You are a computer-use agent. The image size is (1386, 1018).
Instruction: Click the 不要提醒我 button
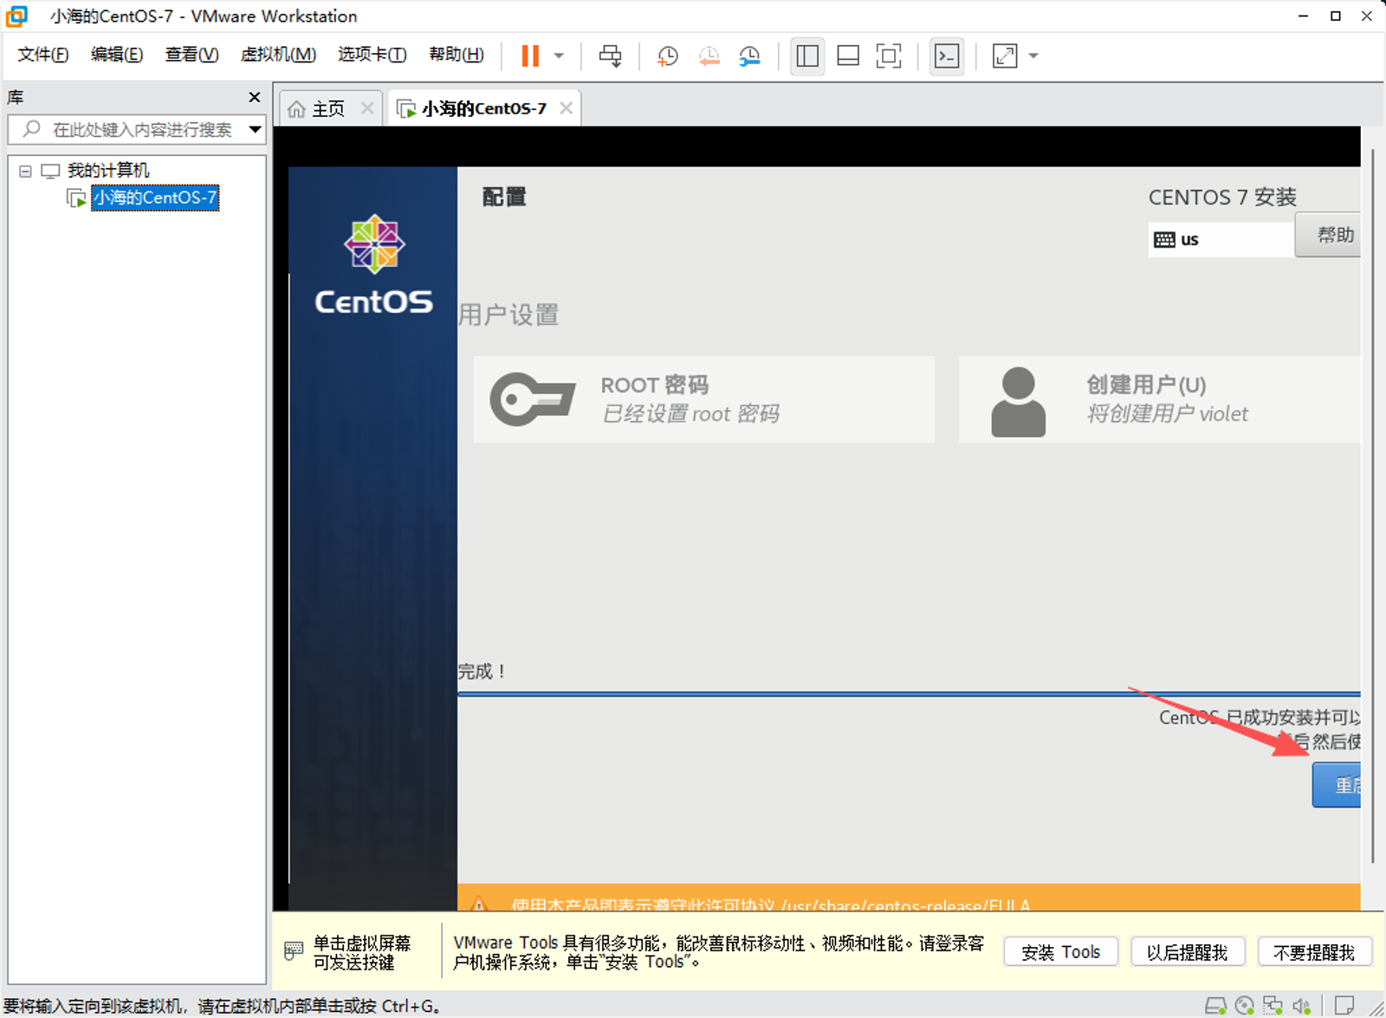(x=1314, y=952)
